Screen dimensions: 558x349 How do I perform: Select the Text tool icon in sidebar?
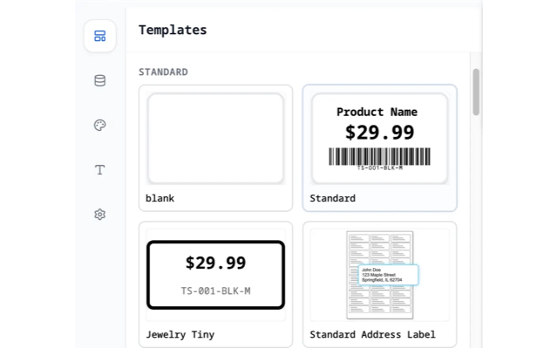pos(99,170)
